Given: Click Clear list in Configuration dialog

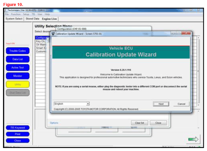Looking at the screenshot, I should [x=139, y=123].
